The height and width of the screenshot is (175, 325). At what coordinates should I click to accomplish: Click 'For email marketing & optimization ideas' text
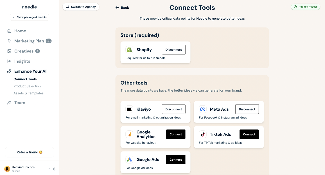153,117
